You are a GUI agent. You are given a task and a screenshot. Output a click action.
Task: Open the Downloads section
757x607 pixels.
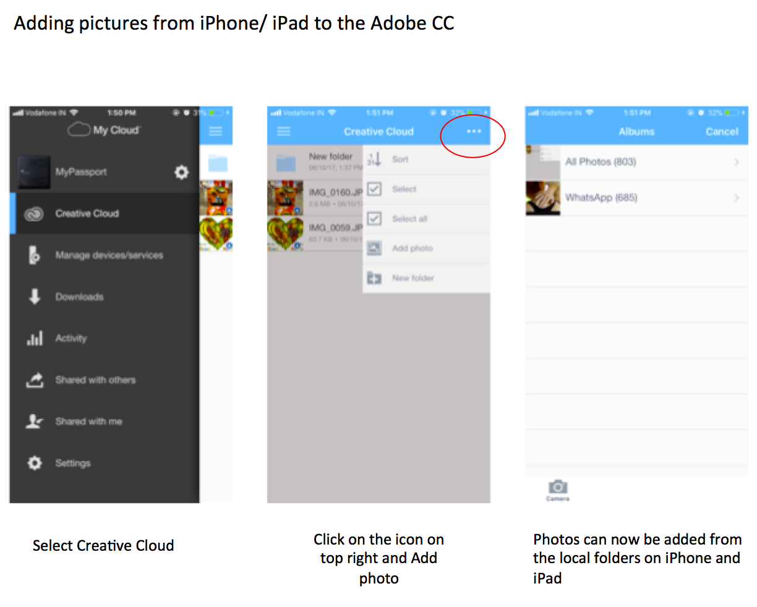pyautogui.click(x=105, y=297)
